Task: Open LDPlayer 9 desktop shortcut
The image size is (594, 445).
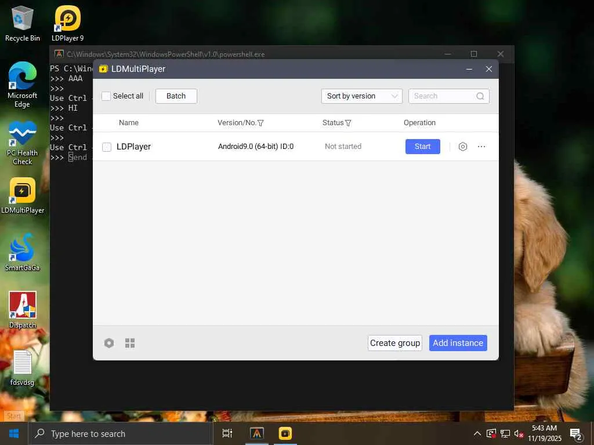Action: point(67,23)
